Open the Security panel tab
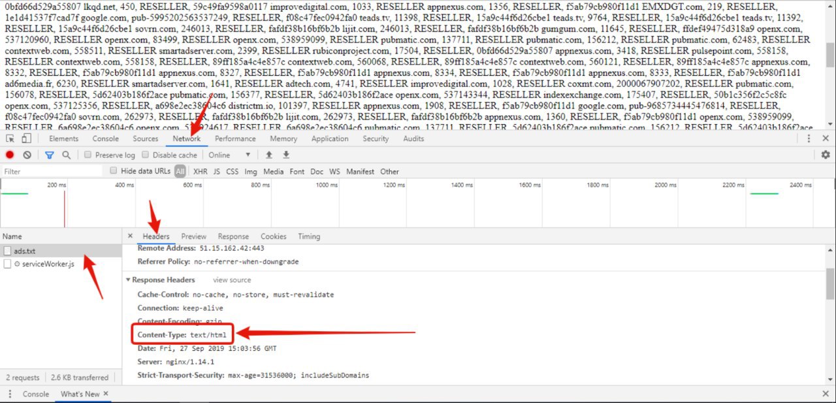This screenshot has height=403, width=836. 376,138
